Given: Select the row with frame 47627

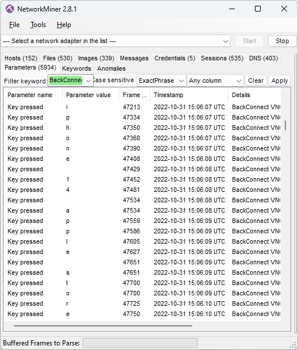Looking at the screenshot, I should pos(142,252).
